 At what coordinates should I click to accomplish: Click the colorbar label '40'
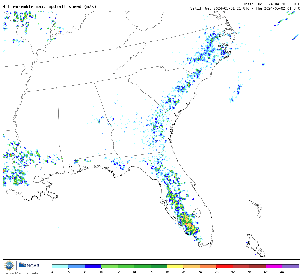[266, 272]
